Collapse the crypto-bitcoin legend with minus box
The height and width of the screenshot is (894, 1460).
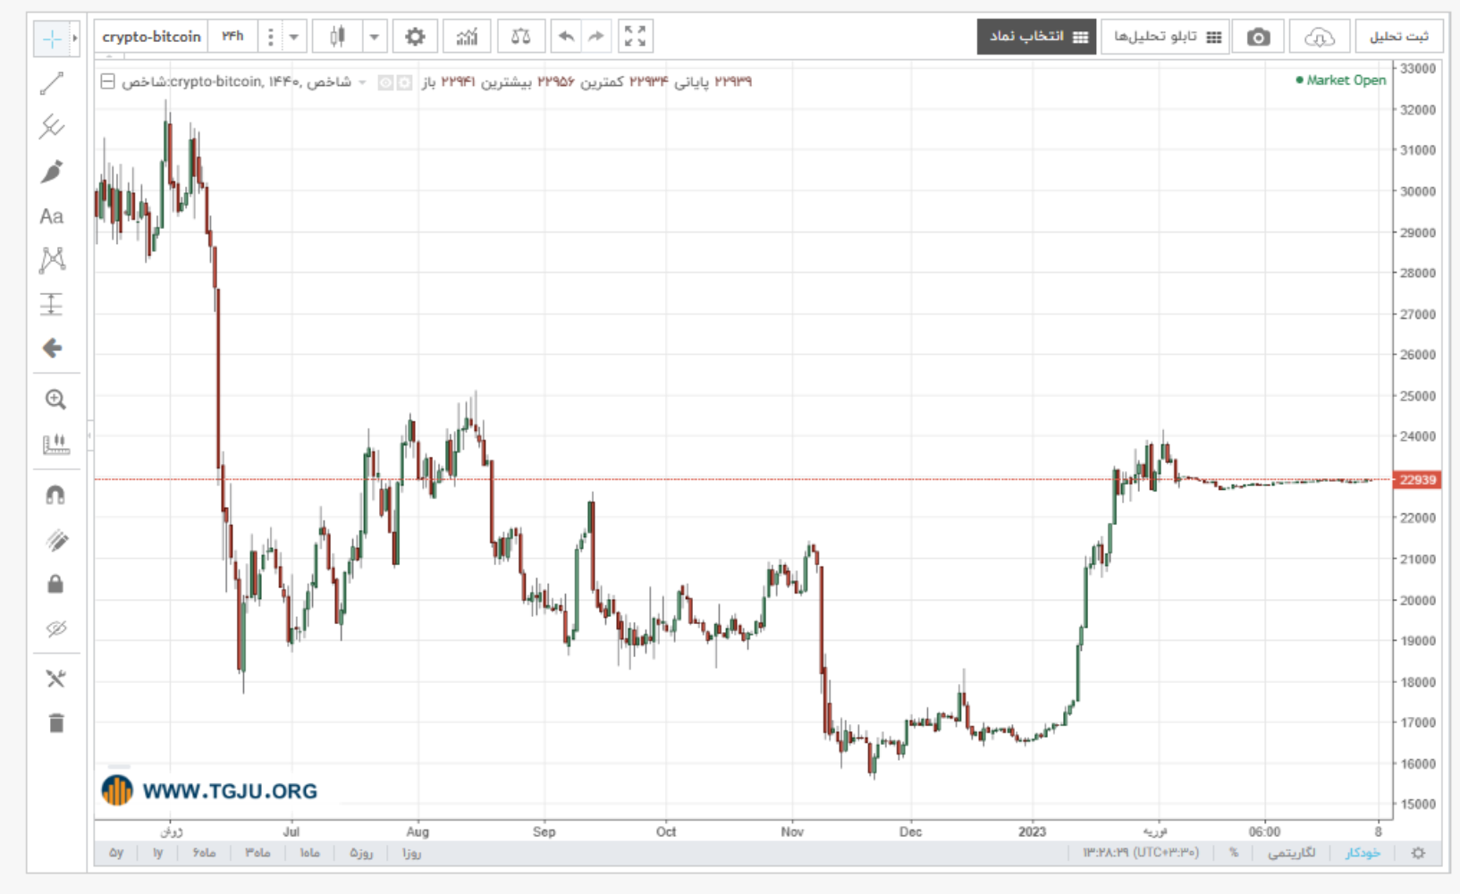(107, 81)
